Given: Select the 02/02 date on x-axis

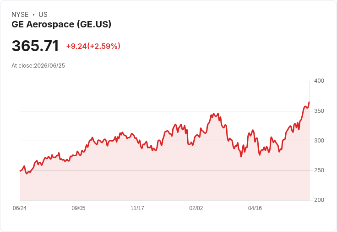Looking at the screenshot, I should pos(196,208).
